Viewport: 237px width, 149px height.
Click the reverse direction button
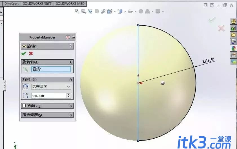click(26, 87)
